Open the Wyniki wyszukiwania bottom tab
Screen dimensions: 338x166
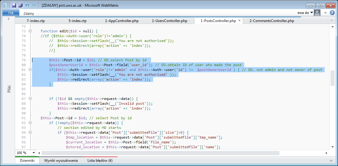coord(61,161)
